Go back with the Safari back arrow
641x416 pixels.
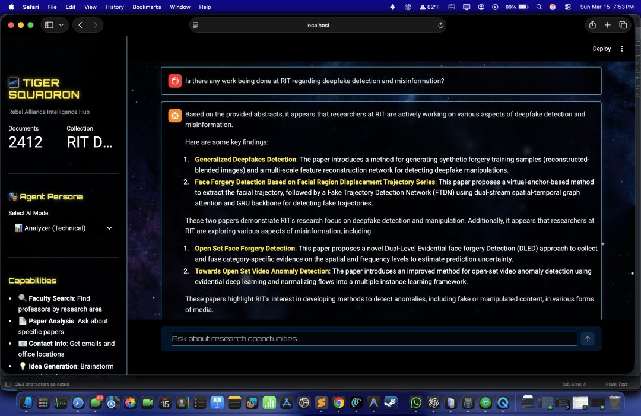tap(81, 25)
